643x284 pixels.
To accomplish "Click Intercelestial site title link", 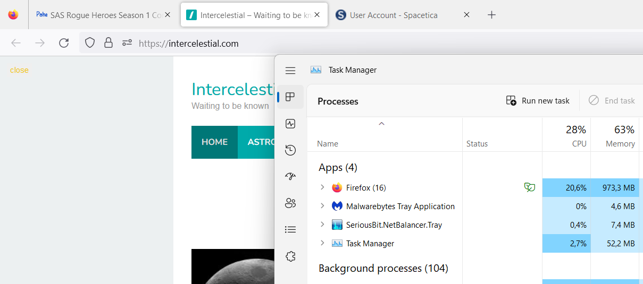I will [x=233, y=89].
